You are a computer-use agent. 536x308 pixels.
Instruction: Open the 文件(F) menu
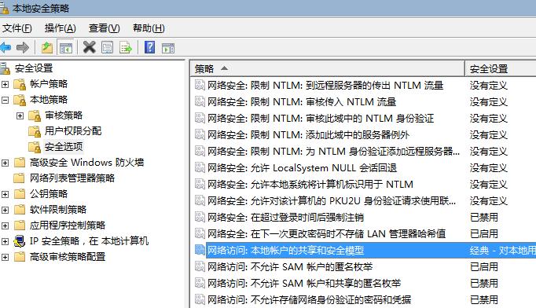tap(17, 28)
